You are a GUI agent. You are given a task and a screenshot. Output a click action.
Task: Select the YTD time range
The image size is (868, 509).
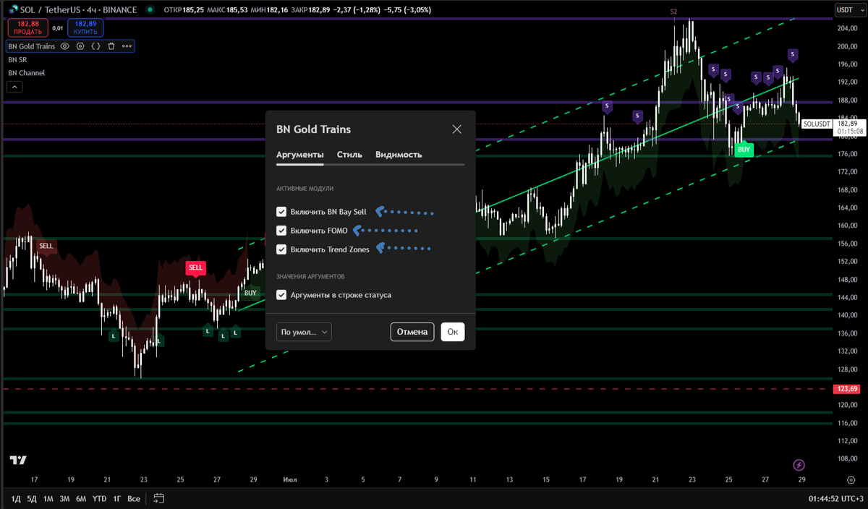[99, 498]
